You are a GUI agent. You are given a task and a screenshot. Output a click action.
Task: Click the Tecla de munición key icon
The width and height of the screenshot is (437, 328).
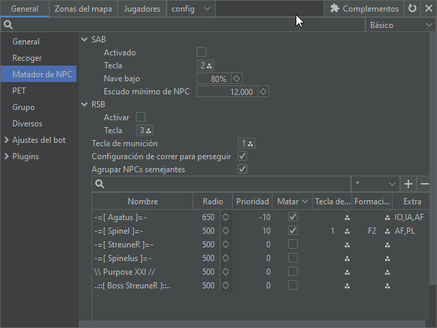(x=251, y=143)
